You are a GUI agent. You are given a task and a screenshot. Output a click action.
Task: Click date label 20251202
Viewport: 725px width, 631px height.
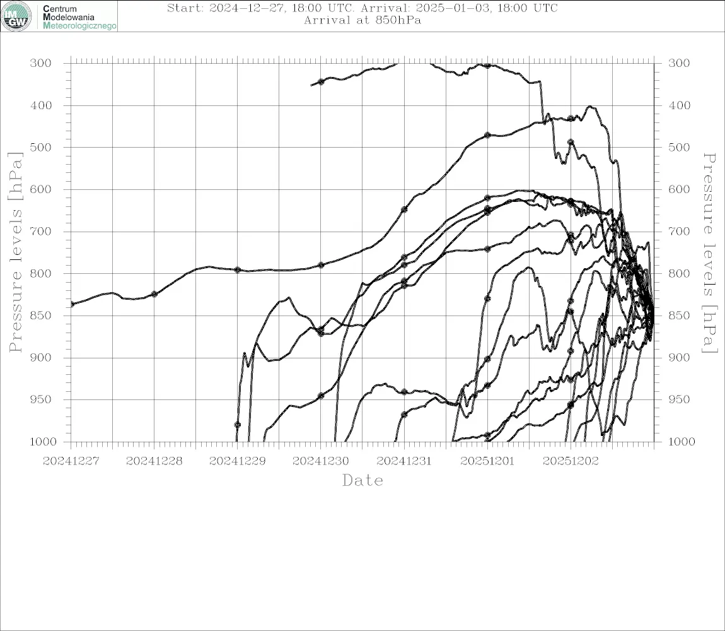click(571, 461)
